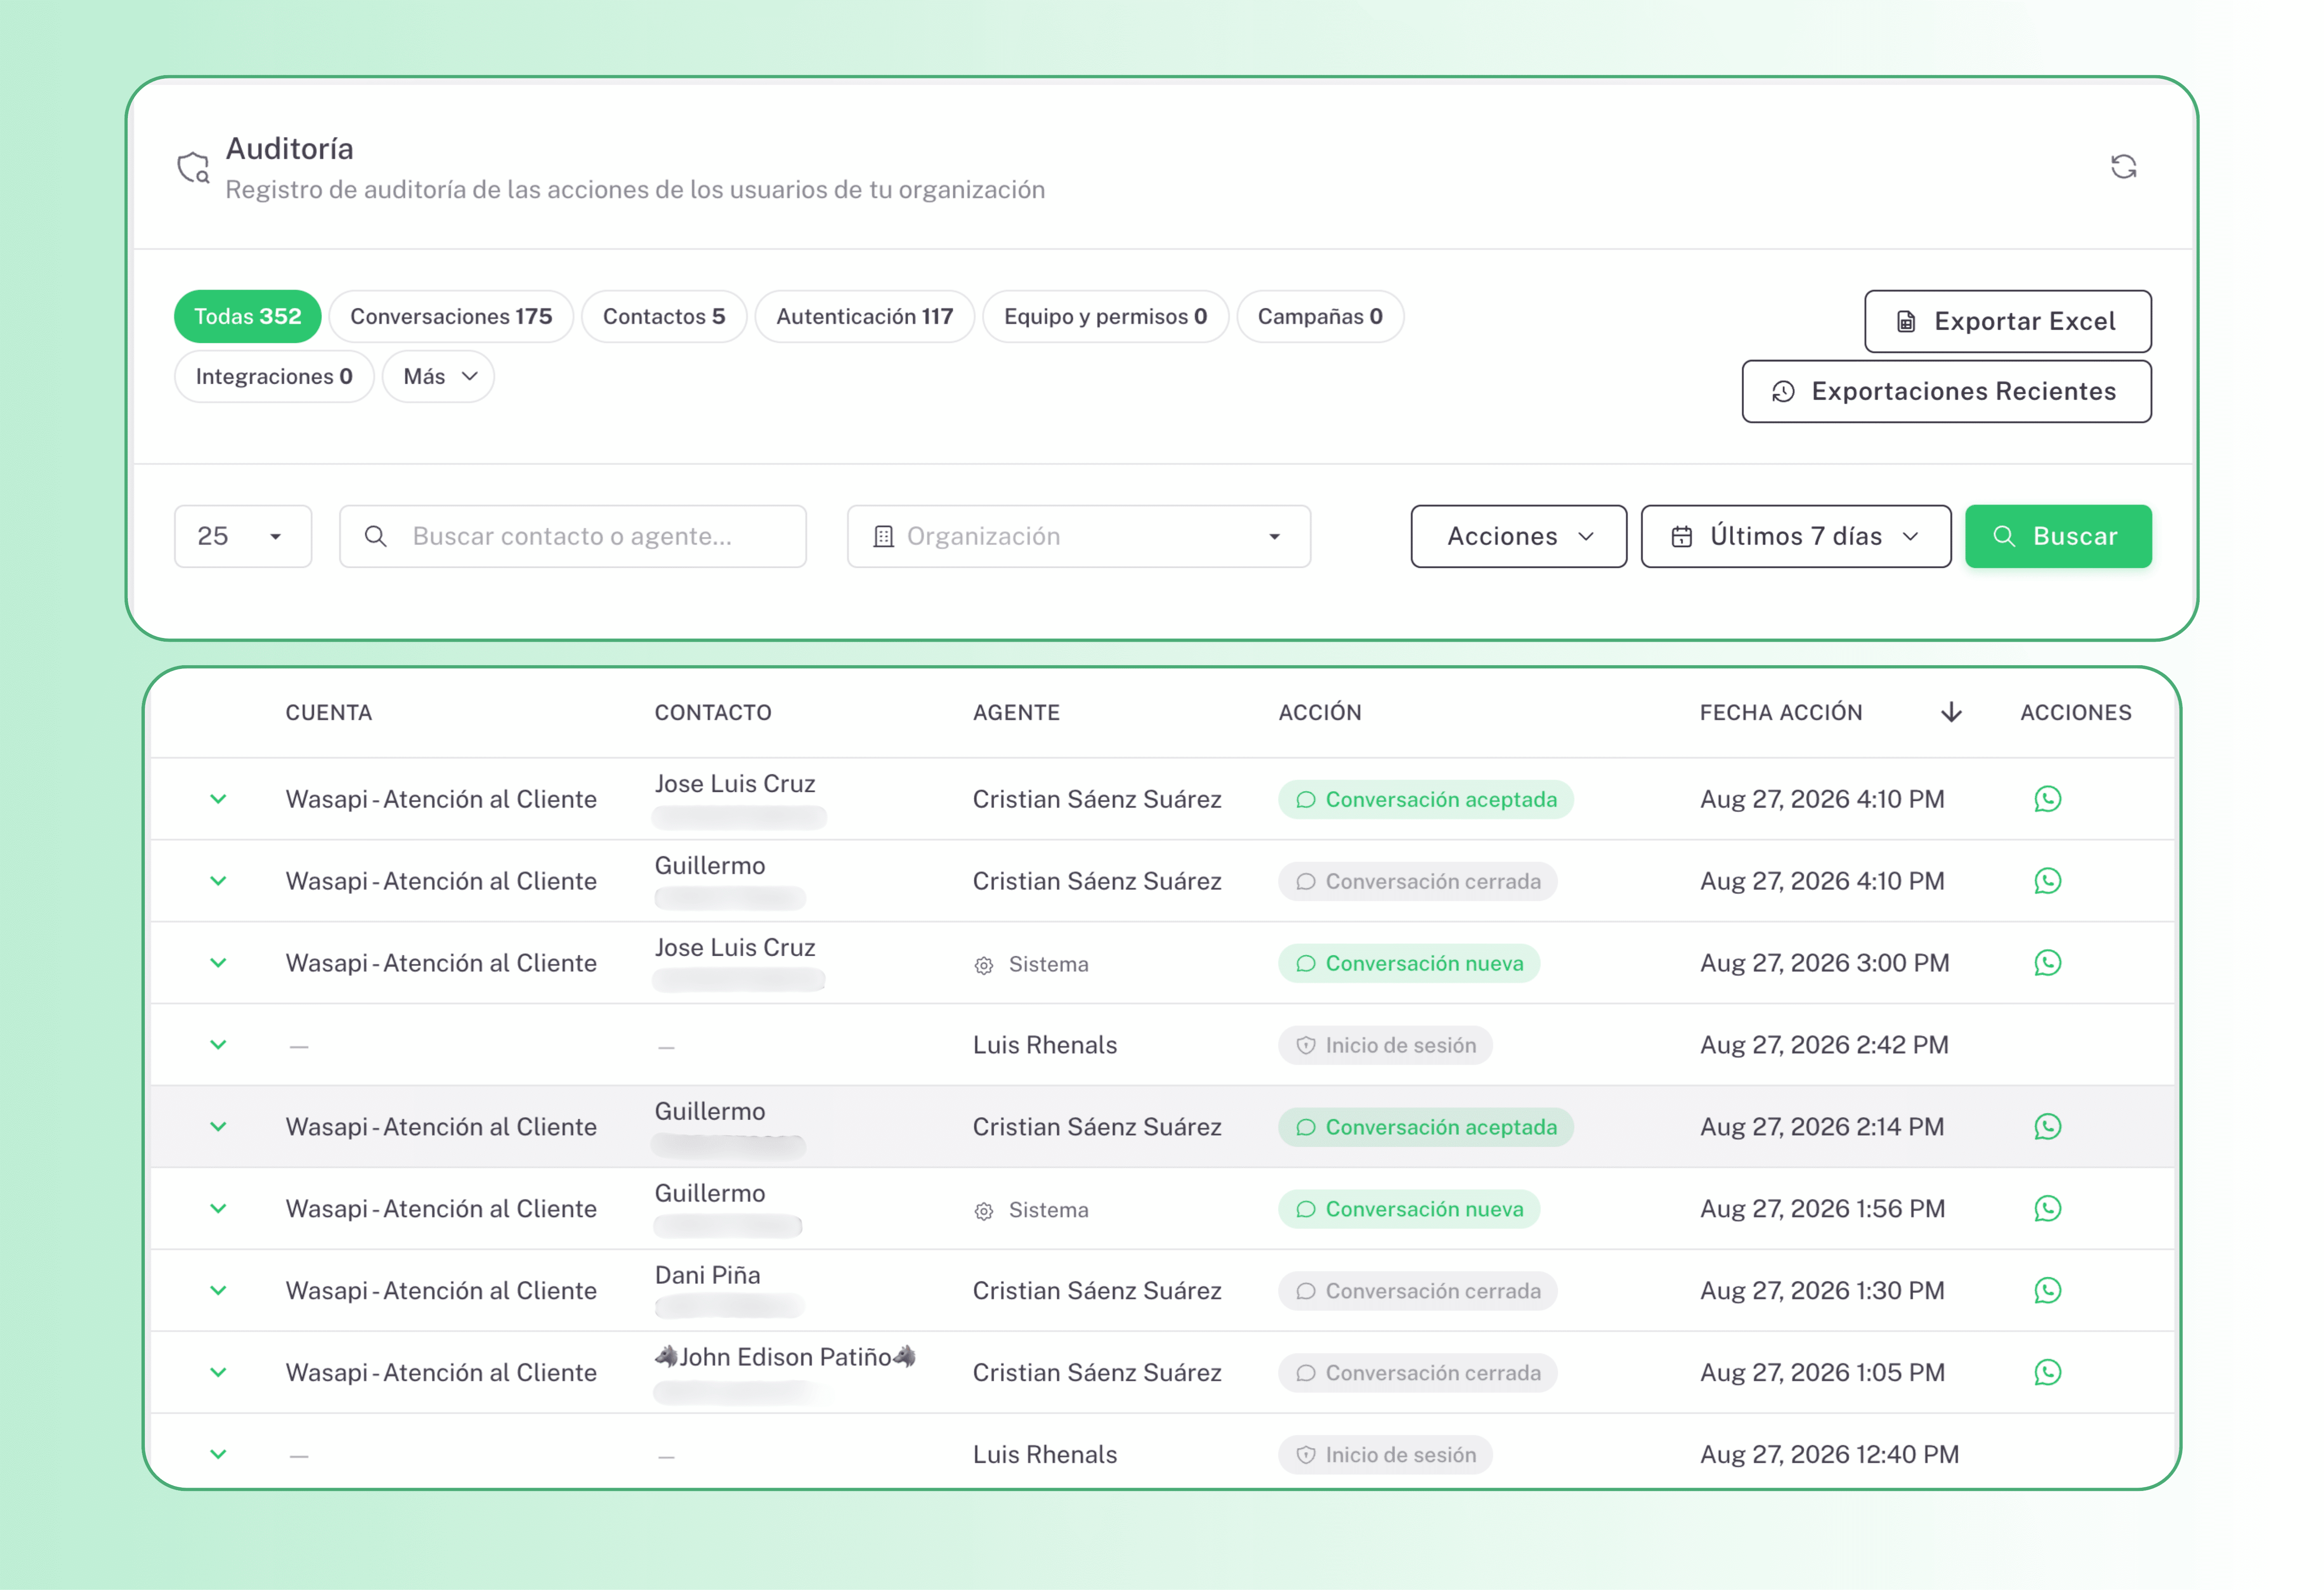Image resolution: width=2324 pixels, height=1590 pixels.
Task: Click Conversación cerrada badge in Guillermo 4:10 PM row
Action: coord(1418,881)
